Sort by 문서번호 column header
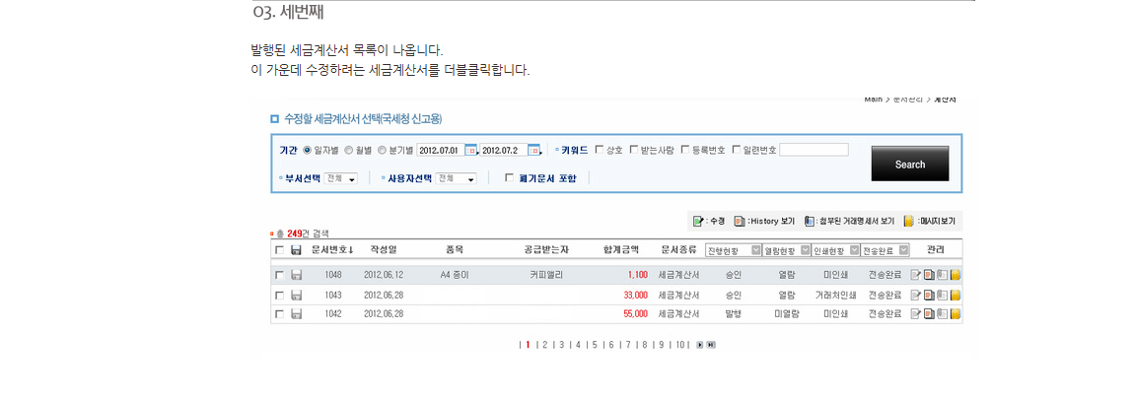 click(332, 250)
